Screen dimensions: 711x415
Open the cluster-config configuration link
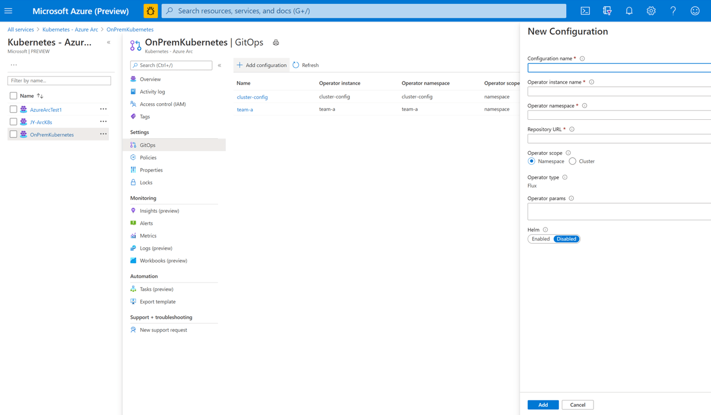[252, 97]
